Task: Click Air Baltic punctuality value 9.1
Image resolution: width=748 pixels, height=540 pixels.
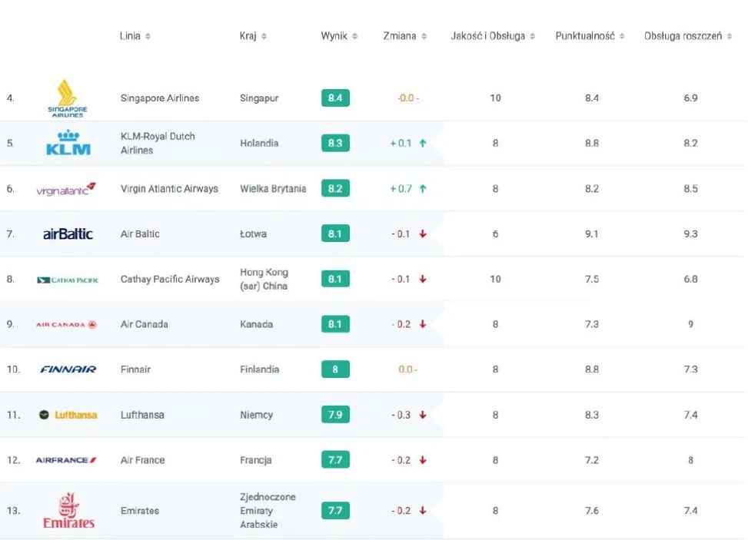Action: click(591, 234)
